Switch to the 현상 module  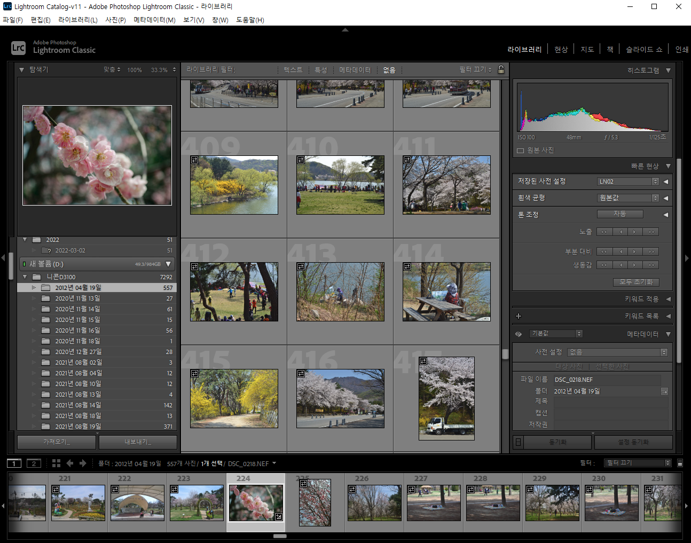pyautogui.click(x=561, y=50)
